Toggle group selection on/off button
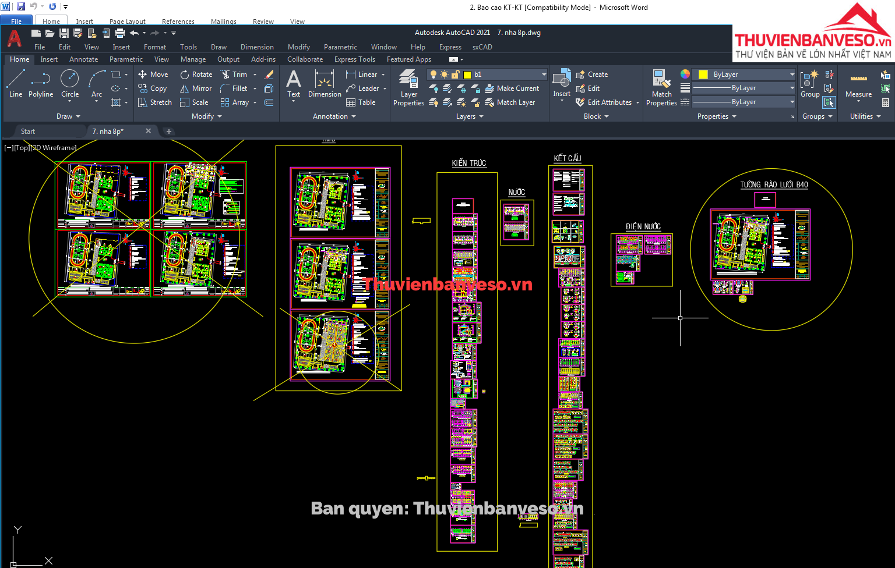This screenshot has width=895, height=568. click(829, 102)
